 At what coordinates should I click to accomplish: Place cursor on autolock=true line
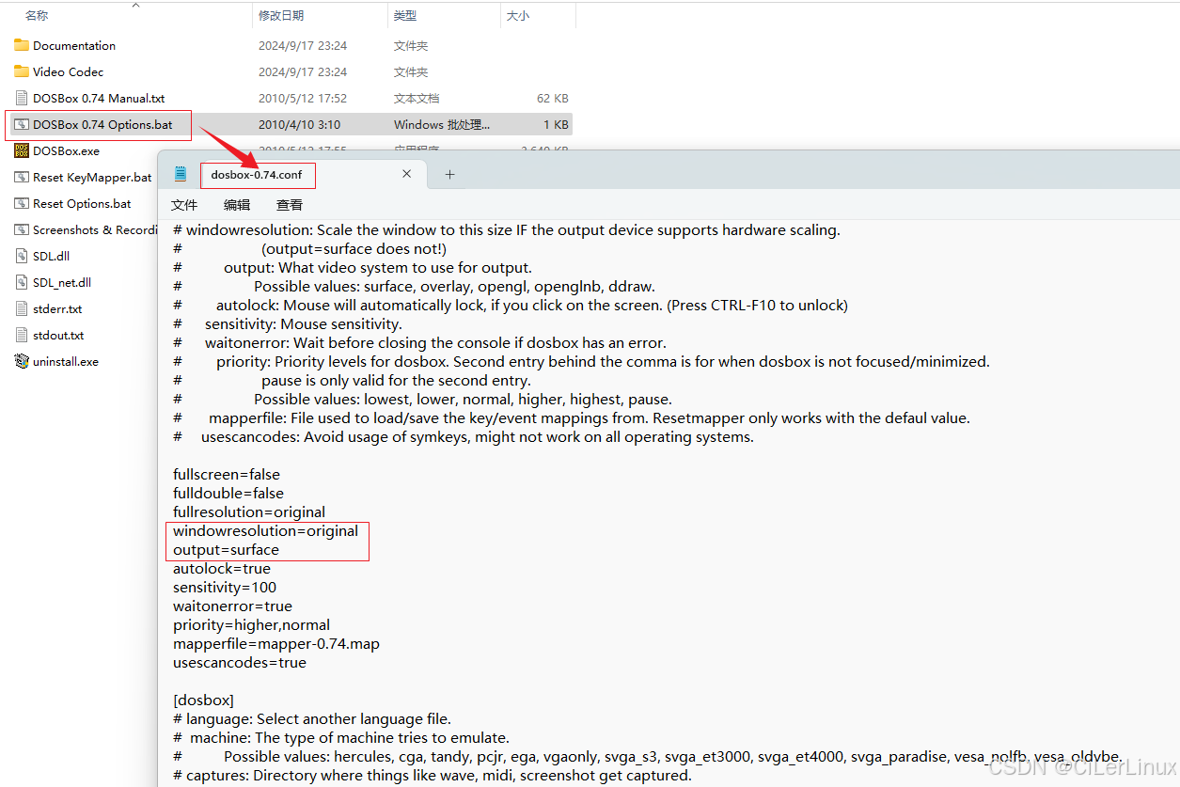point(222,568)
